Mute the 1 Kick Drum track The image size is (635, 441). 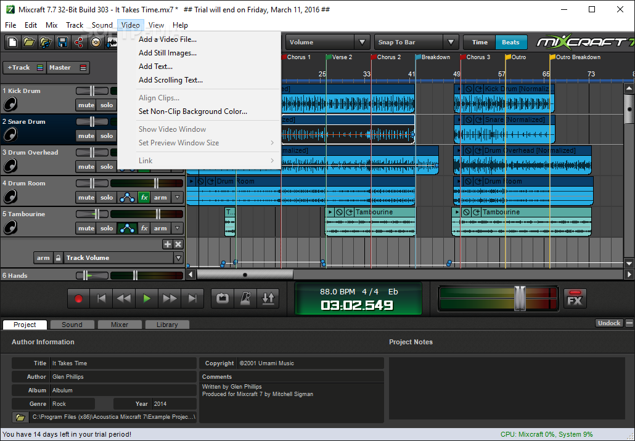click(86, 105)
